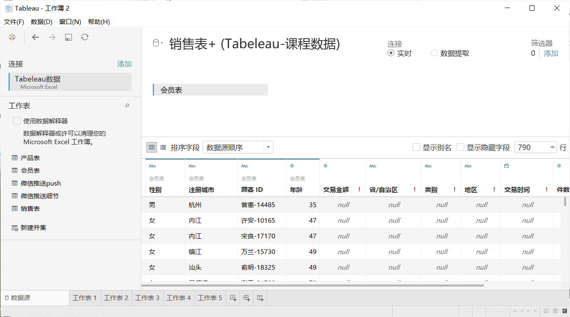Click the table icon beside 产品表
Viewport: 570px width, 317px height.
click(15, 158)
